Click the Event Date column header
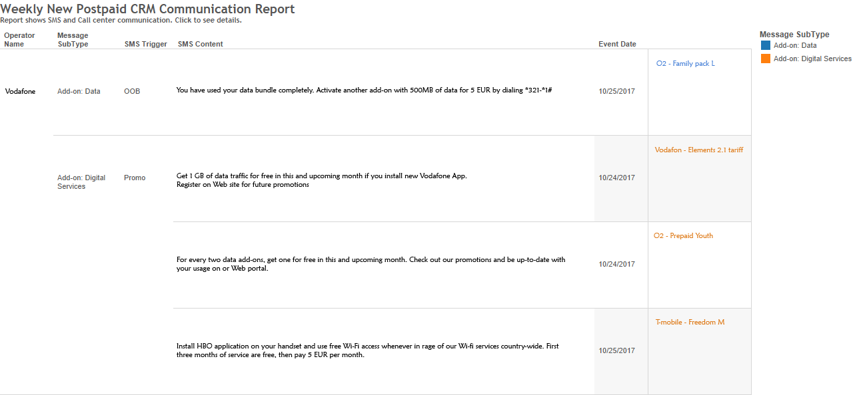Image resolution: width=855 pixels, height=395 pixels. pos(617,45)
